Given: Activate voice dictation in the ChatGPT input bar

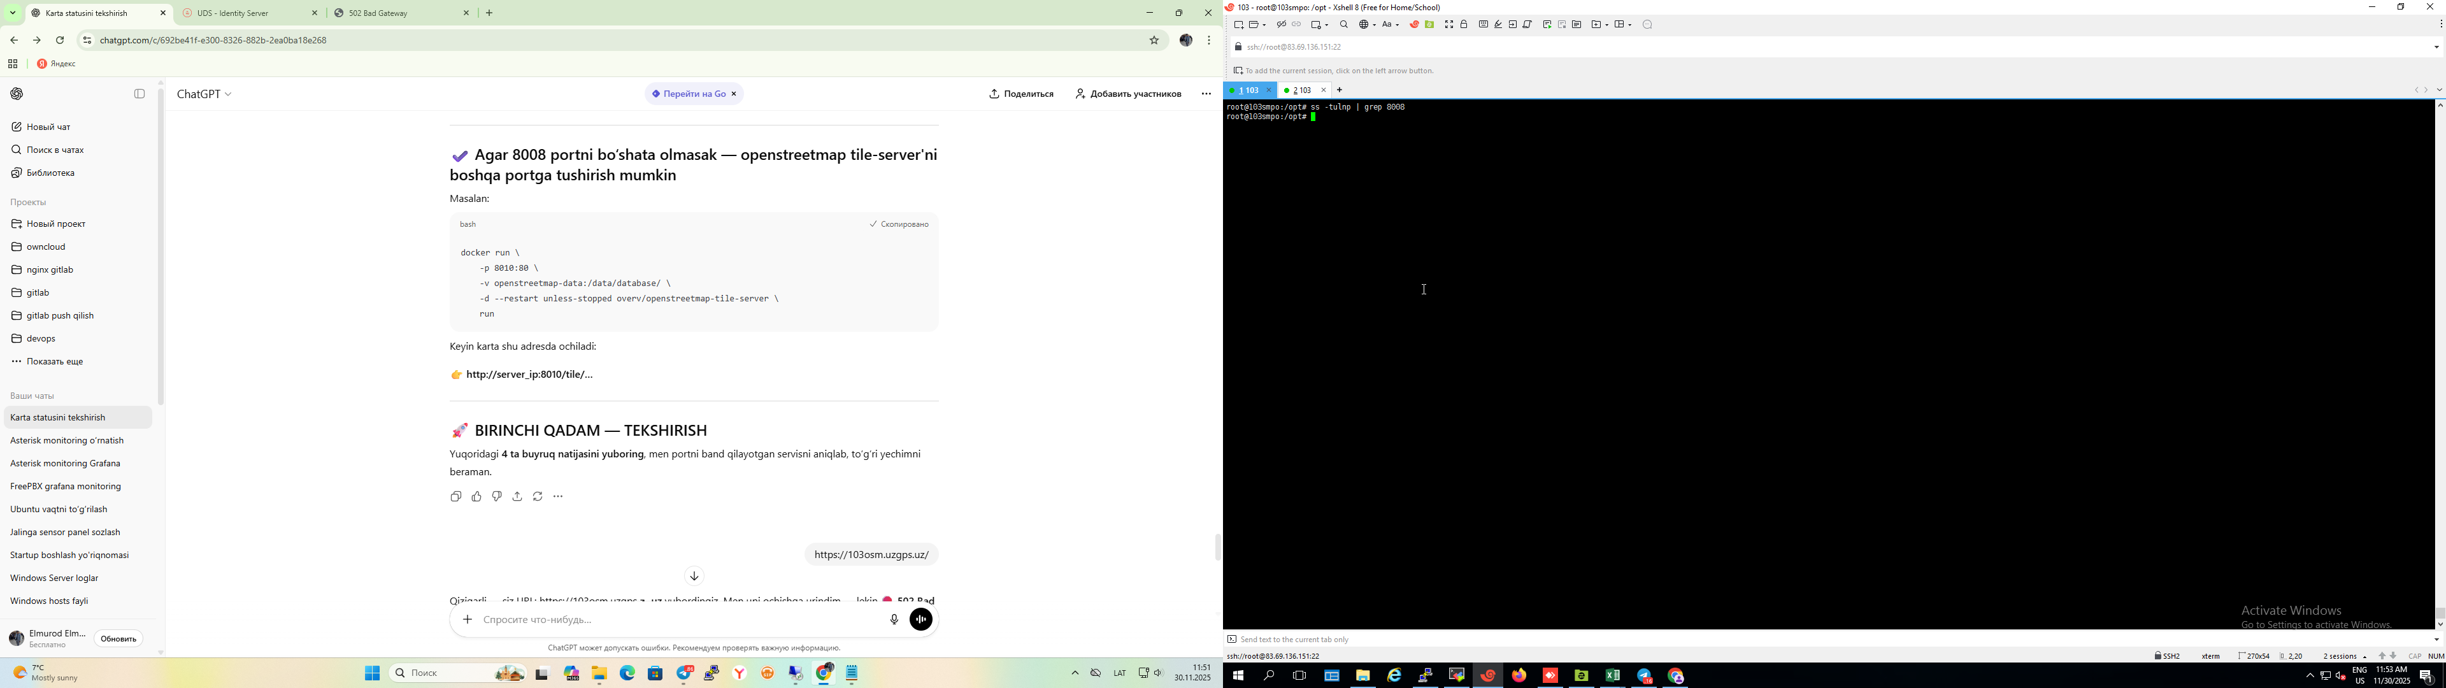Looking at the screenshot, I should 894,619.
